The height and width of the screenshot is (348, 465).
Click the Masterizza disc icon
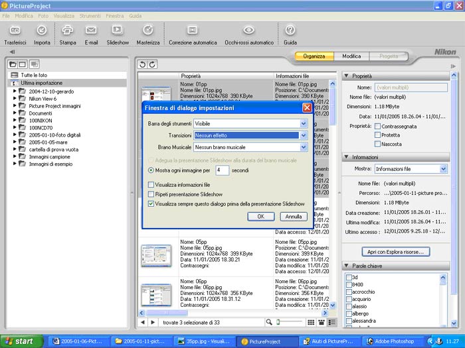148,30
